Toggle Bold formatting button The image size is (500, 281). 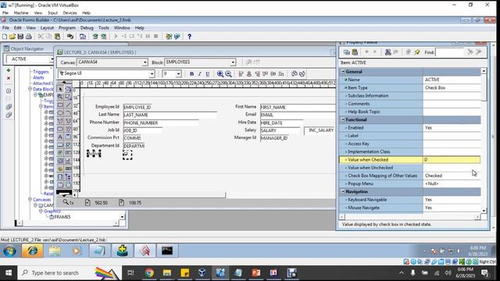[x=191, y=74]
